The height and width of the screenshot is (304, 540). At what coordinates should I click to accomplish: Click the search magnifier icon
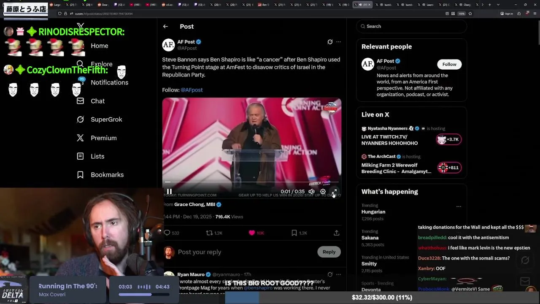[363, 26]
